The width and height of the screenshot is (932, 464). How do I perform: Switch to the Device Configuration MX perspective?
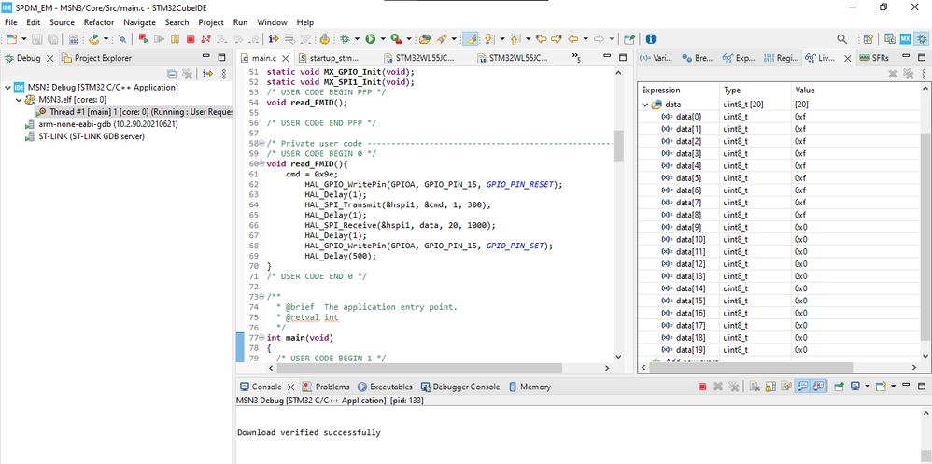(x=905, y=39)
